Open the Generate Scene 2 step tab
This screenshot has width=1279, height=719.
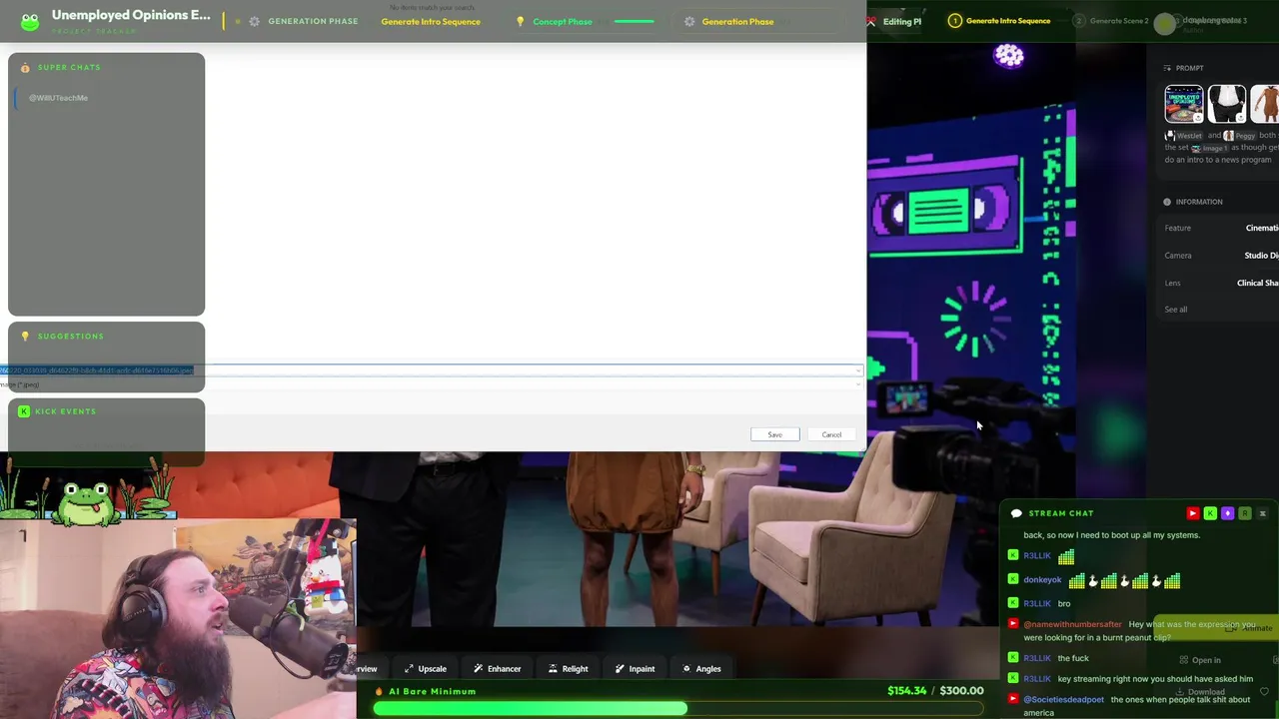pos(1111,21)
